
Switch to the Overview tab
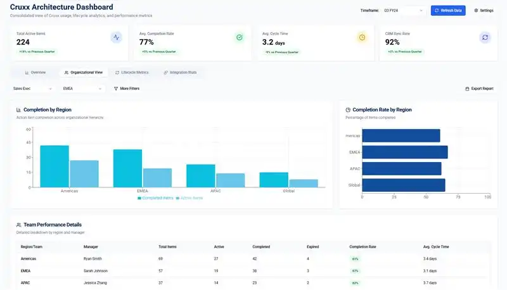[35, 73]
